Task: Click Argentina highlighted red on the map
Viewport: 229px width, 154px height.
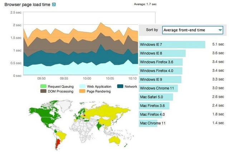Action: pyautogui.click(x=58, y=144)
